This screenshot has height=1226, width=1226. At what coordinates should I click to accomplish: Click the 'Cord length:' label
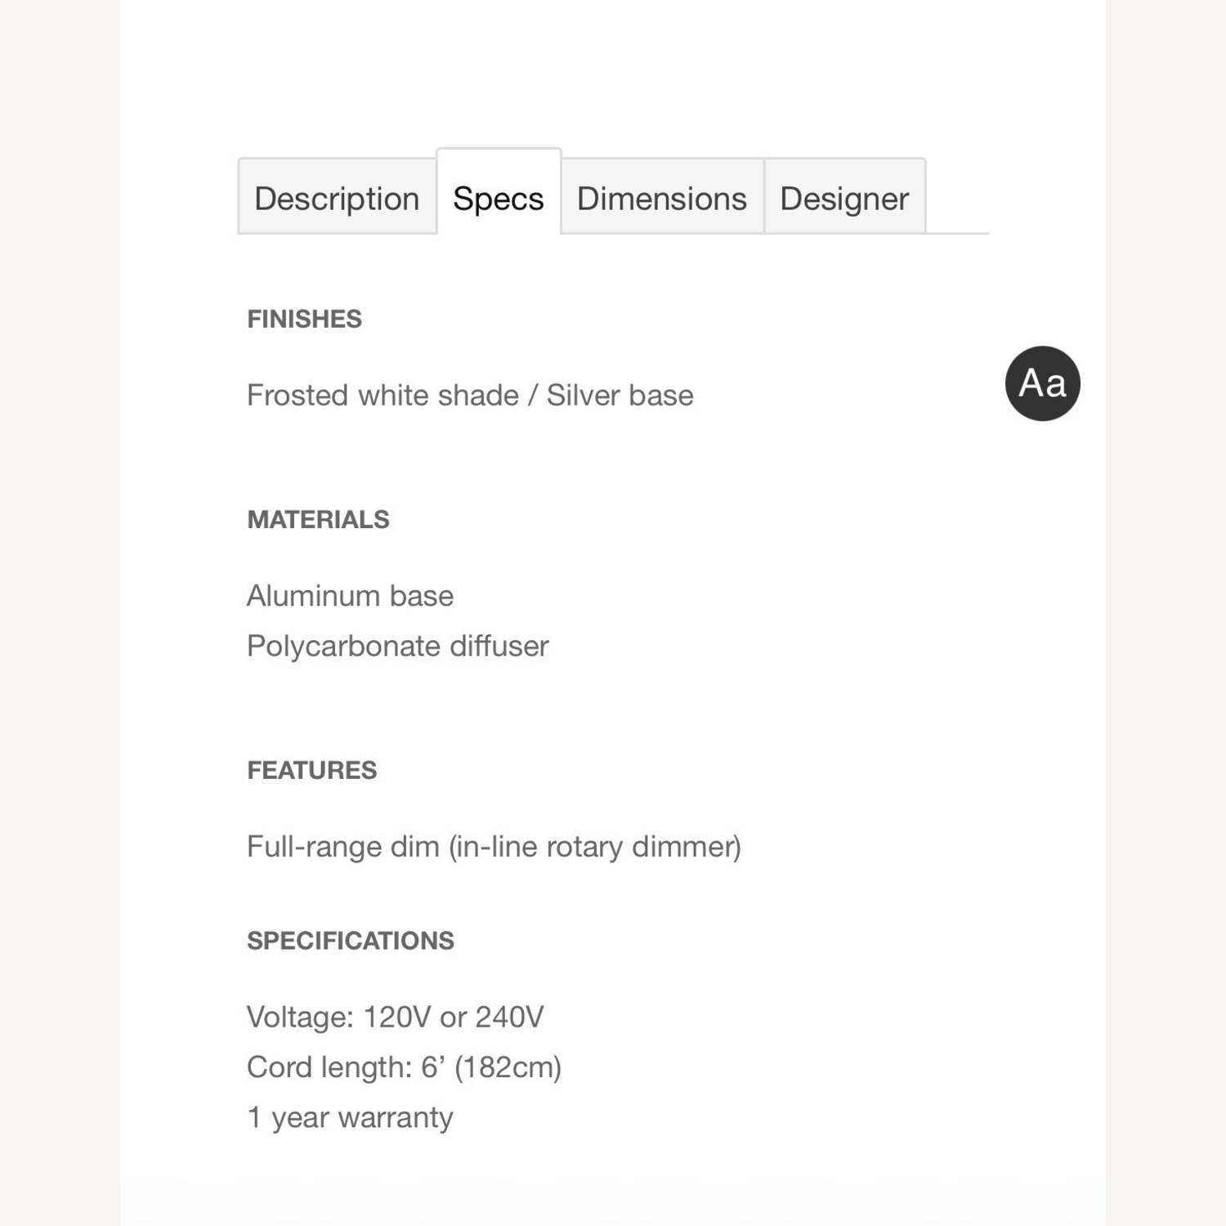[x=329, y=1067]
